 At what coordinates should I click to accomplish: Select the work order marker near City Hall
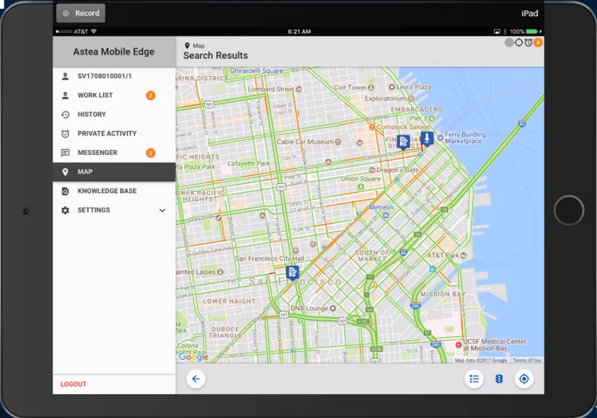coord(293,273)
